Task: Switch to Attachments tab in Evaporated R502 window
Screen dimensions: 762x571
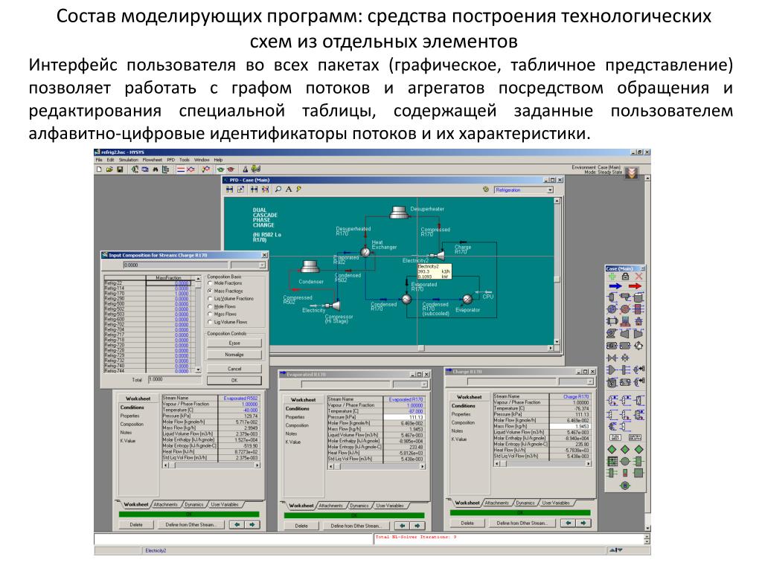Action: click(166, 505)
